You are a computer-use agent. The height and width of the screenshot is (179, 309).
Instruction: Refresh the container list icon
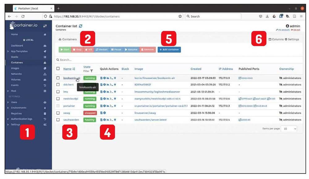(81, 26)
